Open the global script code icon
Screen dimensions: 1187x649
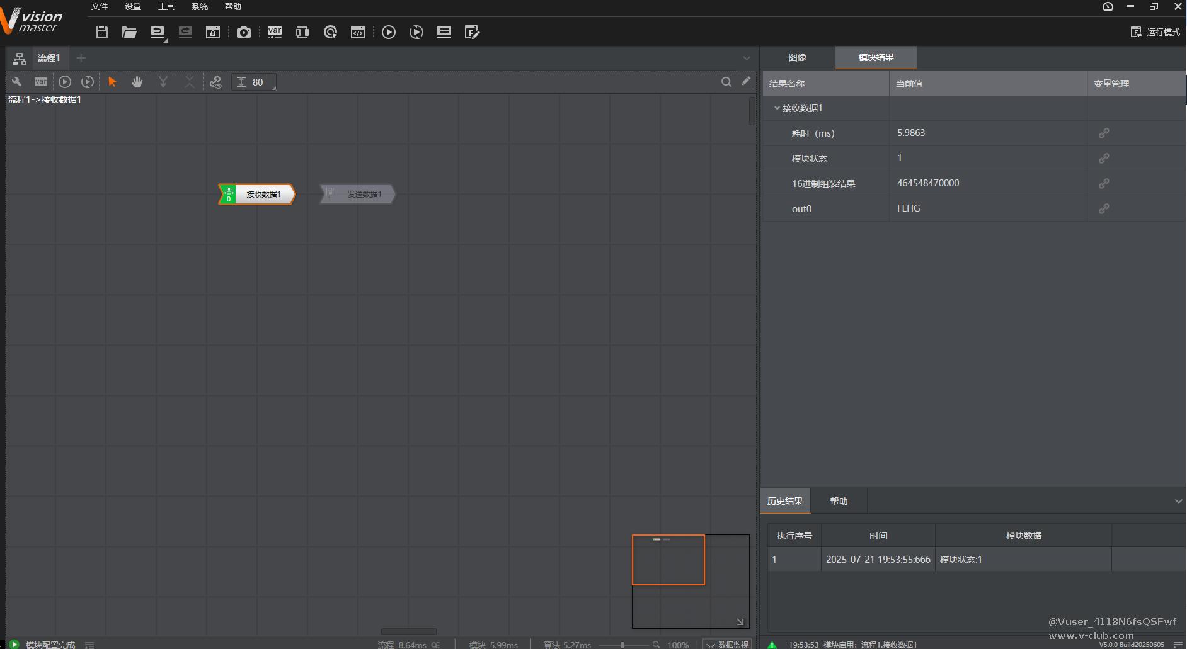click(358, 32)
